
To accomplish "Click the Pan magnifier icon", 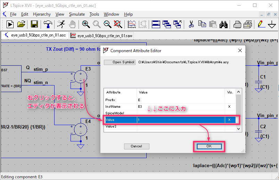I will click(x=97, y=24).
